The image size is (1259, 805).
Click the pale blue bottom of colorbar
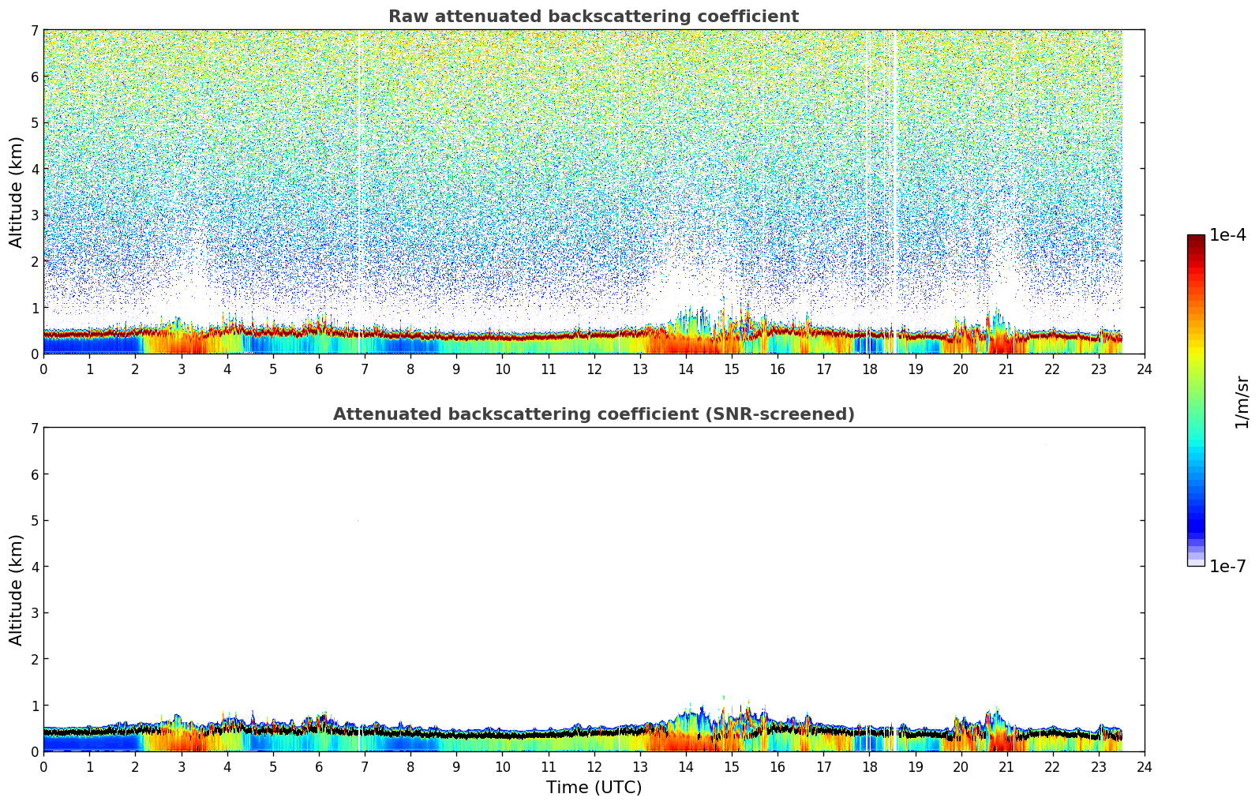click(x=1195, y=560)
